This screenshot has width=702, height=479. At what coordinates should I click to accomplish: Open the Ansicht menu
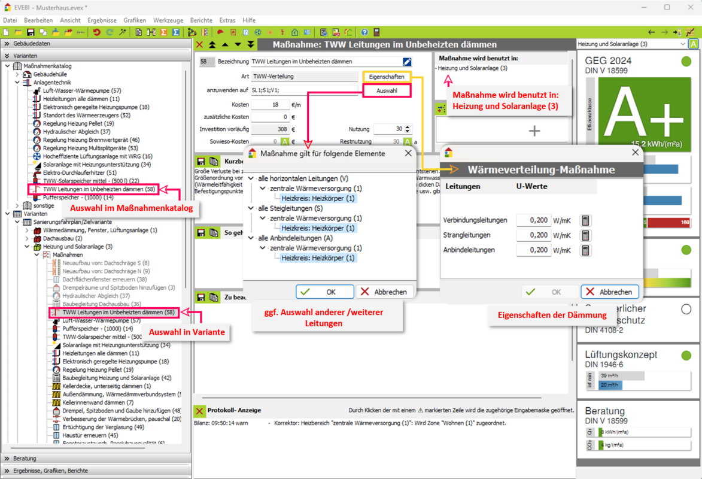tap(70, 20)
